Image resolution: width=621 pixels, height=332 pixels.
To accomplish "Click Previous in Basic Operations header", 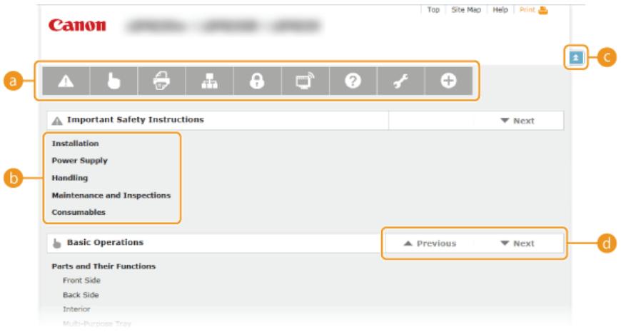I will (430, 243).
